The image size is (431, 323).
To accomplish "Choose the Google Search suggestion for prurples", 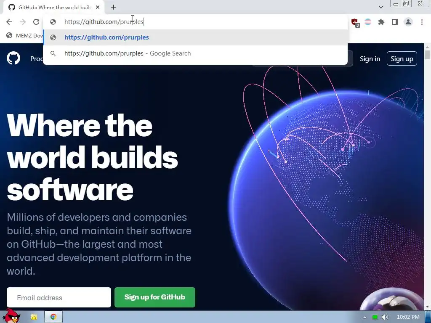I will coord(195,53).
